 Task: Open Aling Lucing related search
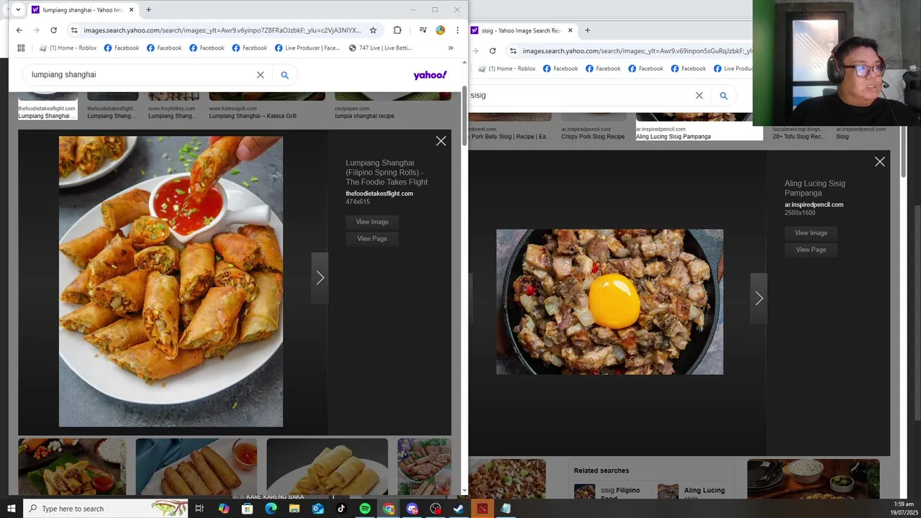(x=691, y=494)
